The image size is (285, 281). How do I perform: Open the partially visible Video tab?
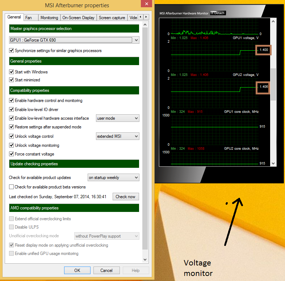coord(133,18)
